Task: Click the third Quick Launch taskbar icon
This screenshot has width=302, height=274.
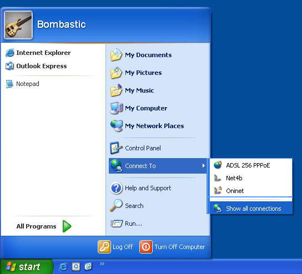Action: 89,266
